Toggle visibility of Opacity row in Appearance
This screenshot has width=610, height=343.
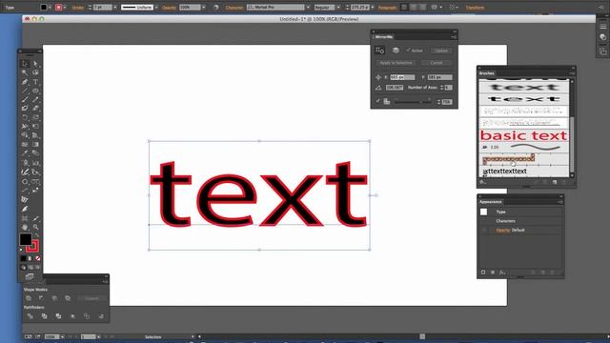(x=483, y=230)
